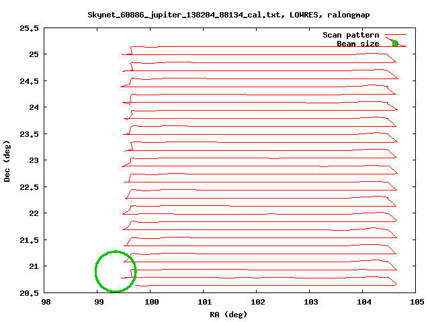Click the Dec tick label 25
Viewport: 430px width, 322px height.
point(34,54)
